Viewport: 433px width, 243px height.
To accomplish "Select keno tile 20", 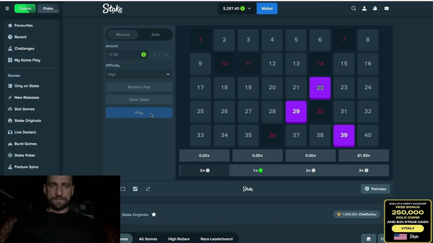I will tap(272, 88).
